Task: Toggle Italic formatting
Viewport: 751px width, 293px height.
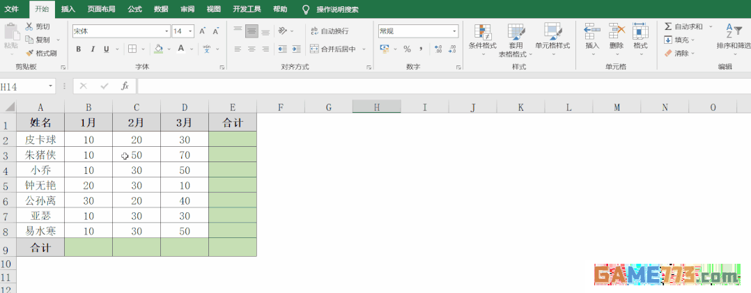Action: (x=93, y=49)
